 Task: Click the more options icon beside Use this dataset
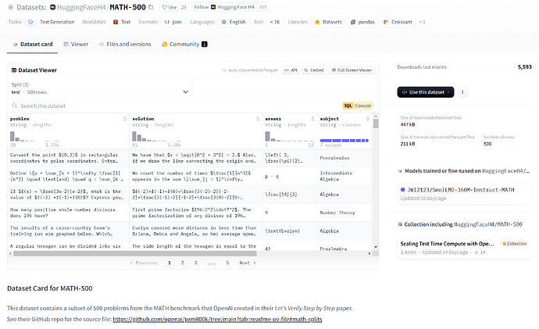[x=463, y=91]
